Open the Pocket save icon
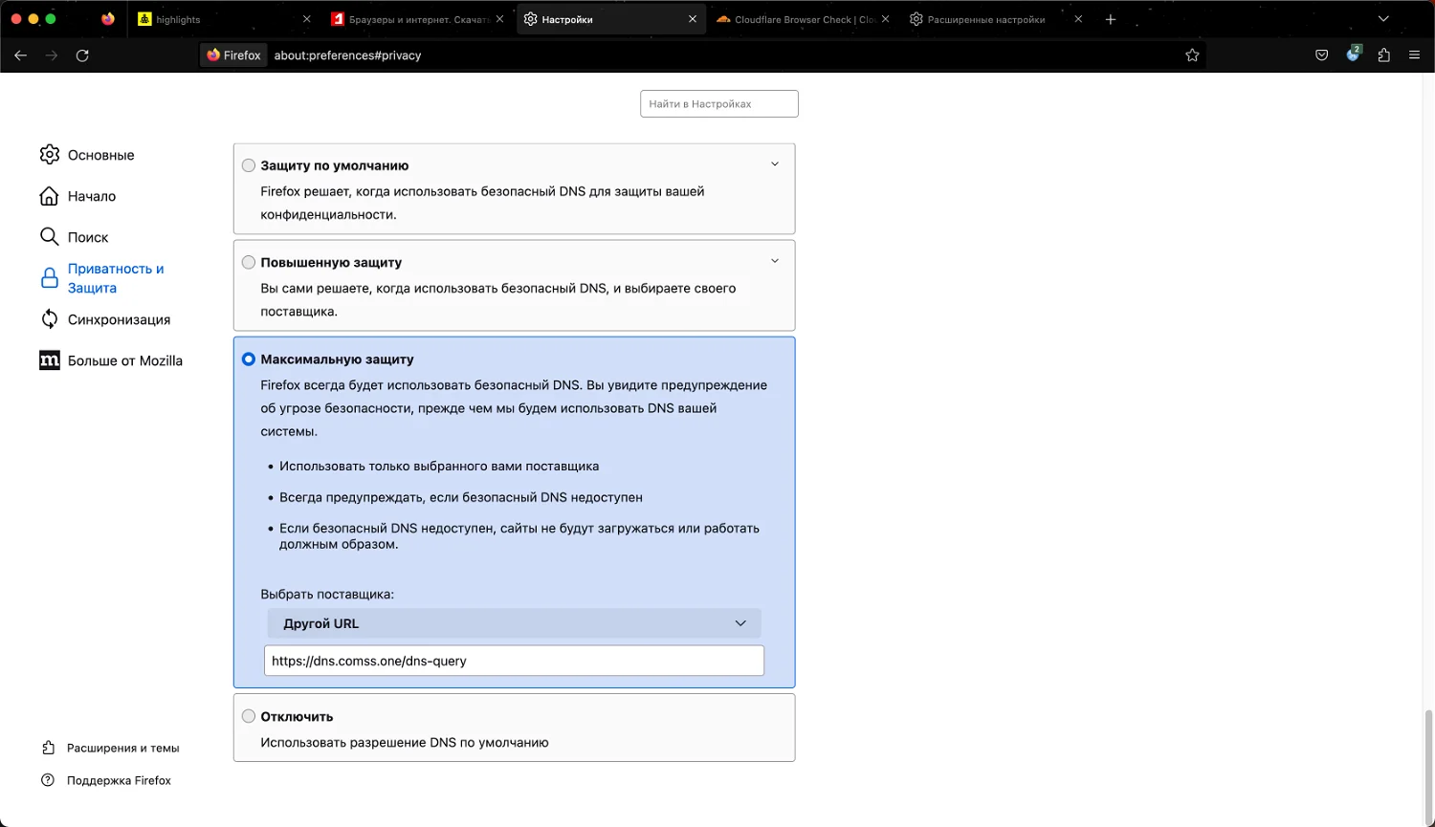1435x827 pixels. coord(1321,55)
